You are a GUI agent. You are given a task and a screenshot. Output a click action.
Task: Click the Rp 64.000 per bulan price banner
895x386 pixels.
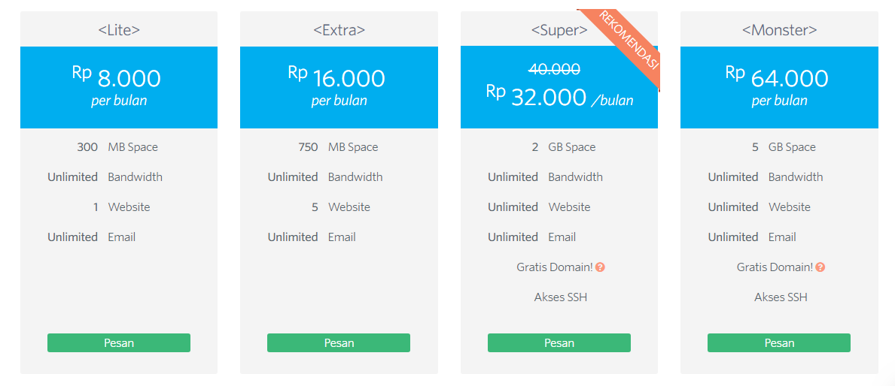pos(779,88)
